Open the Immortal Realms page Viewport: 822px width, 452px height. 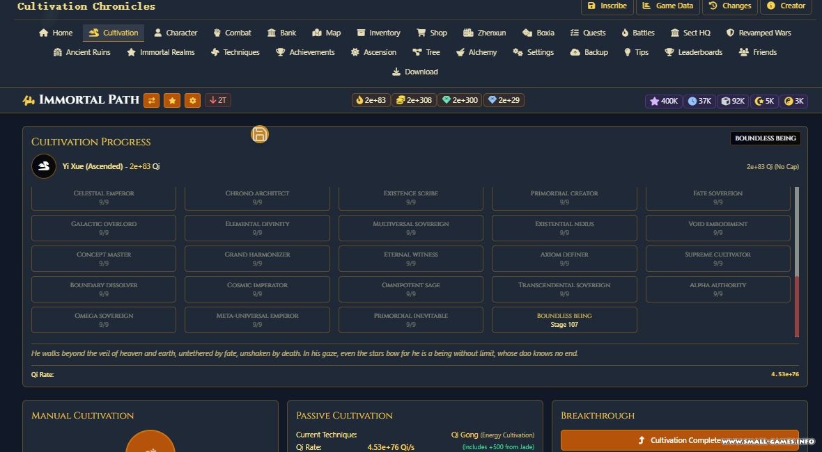pyautogui.click(x=160, y=52)
